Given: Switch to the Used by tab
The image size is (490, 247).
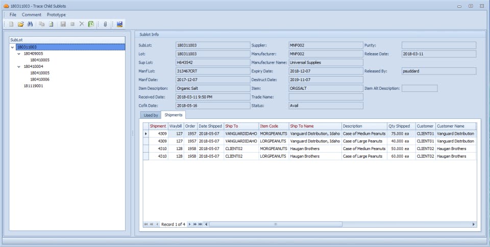Looking at the screenshot, I should 151,115.
